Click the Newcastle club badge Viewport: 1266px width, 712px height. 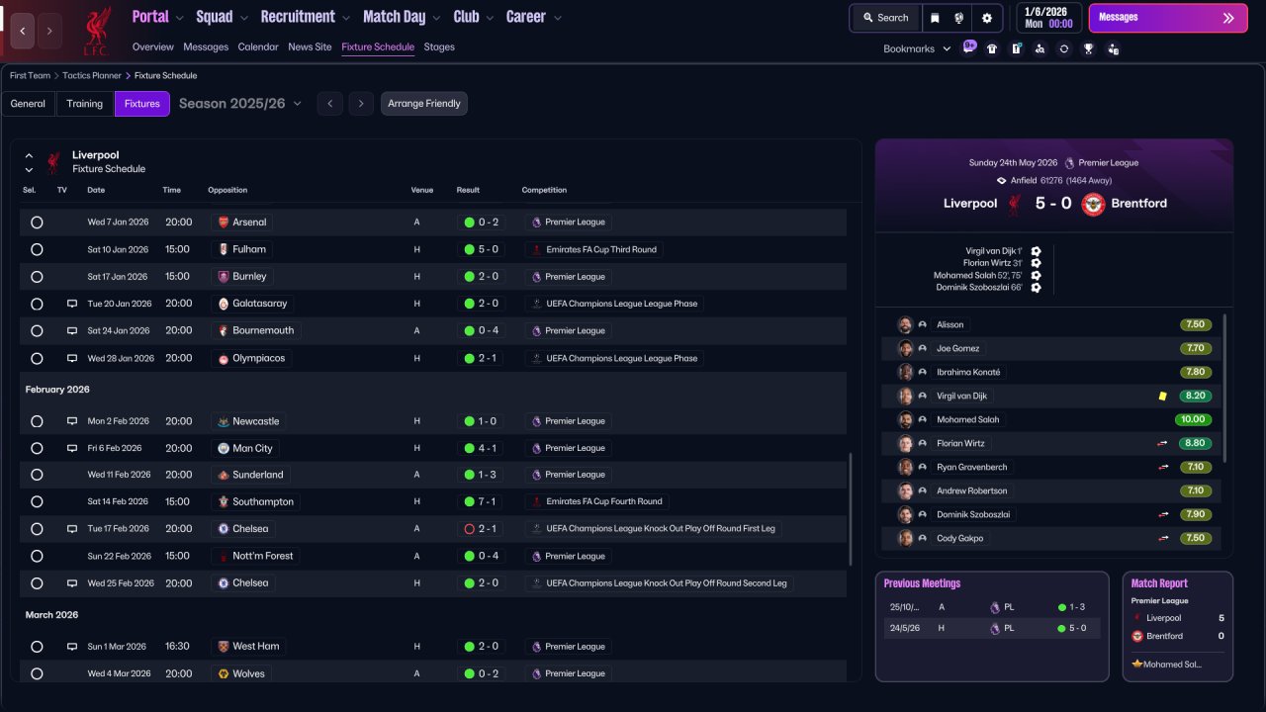tap(224, 421)
